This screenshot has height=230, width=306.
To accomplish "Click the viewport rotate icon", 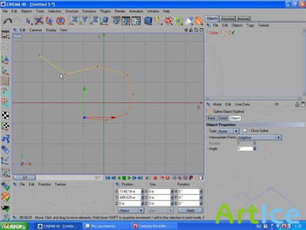I will [x=196, y=30].
